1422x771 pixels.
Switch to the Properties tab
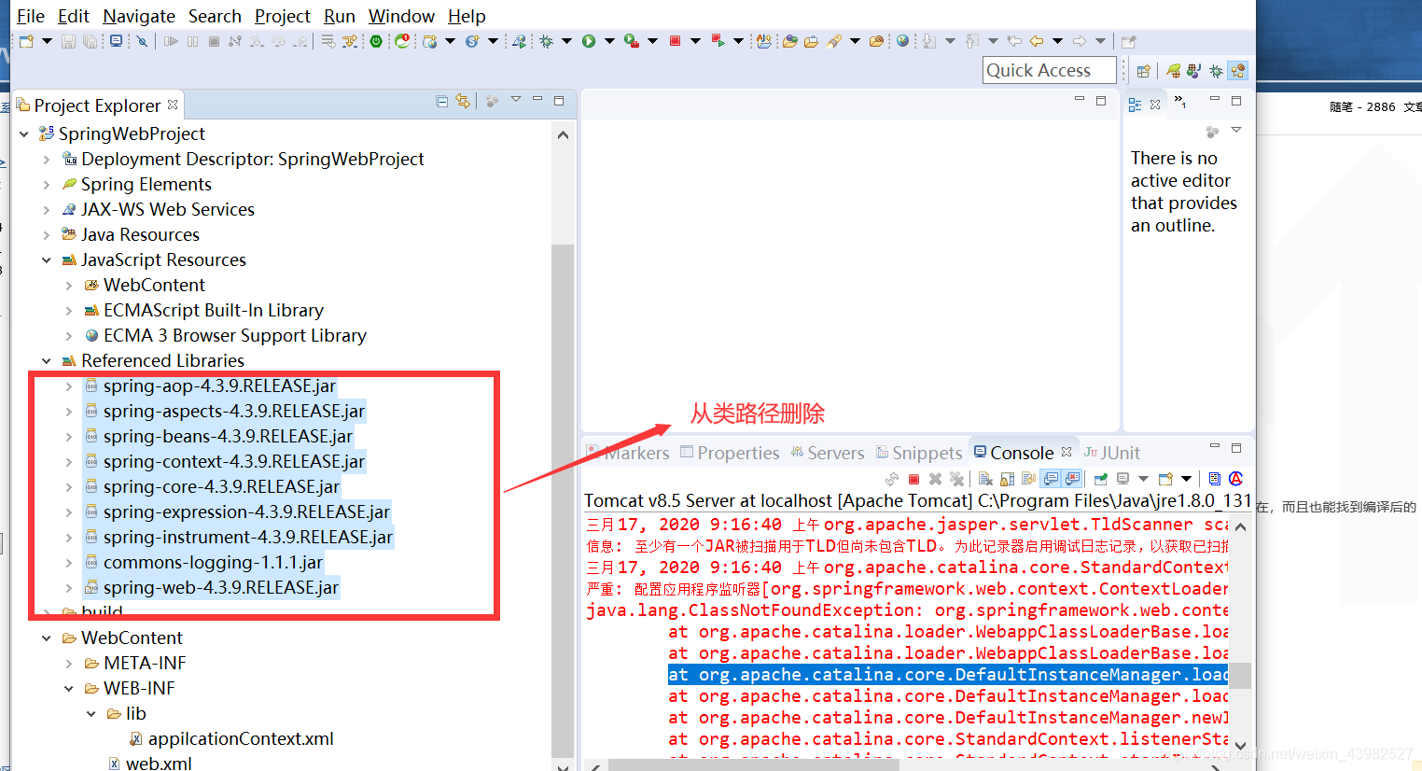click(x=730, y=453)
